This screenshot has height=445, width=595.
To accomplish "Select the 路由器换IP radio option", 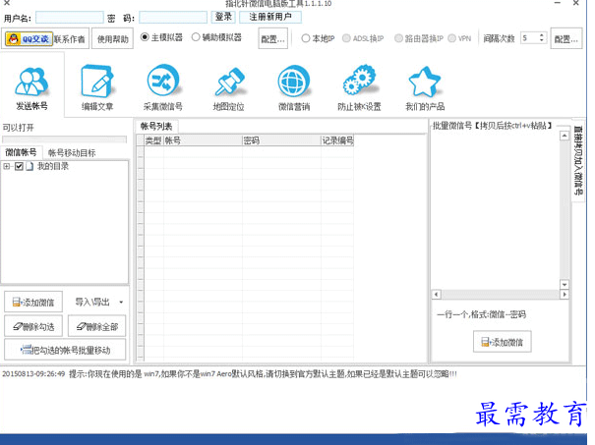I will pyautogui.click(x=398, y=38).
